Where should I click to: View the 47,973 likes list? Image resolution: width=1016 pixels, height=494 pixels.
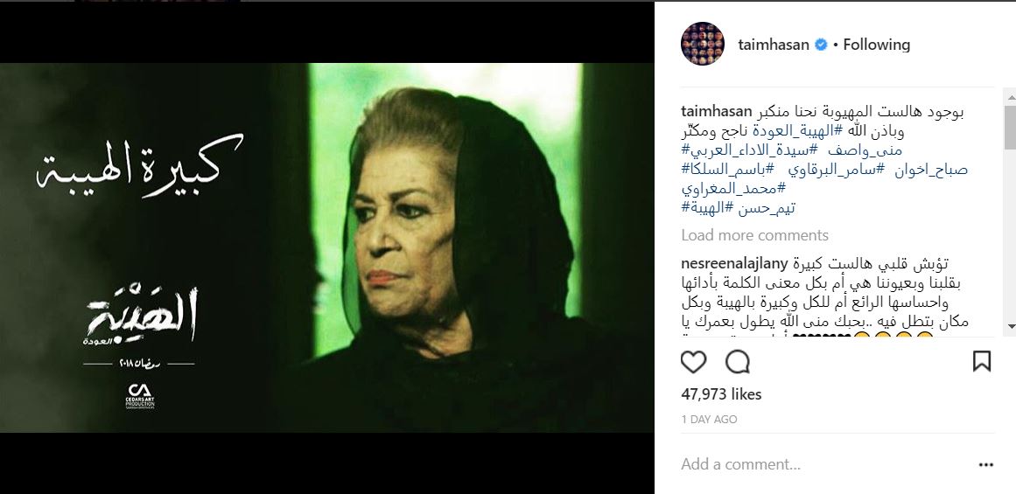(721, 394)
